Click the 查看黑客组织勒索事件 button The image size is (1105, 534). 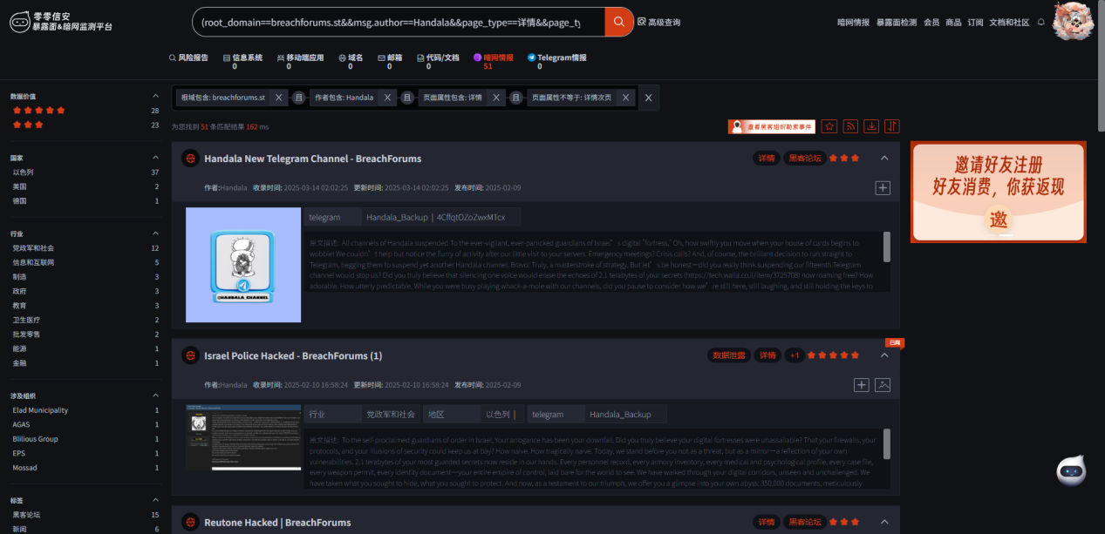[772, 126]
